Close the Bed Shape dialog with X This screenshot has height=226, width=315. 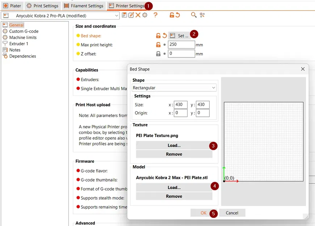[x=303, y=69]
